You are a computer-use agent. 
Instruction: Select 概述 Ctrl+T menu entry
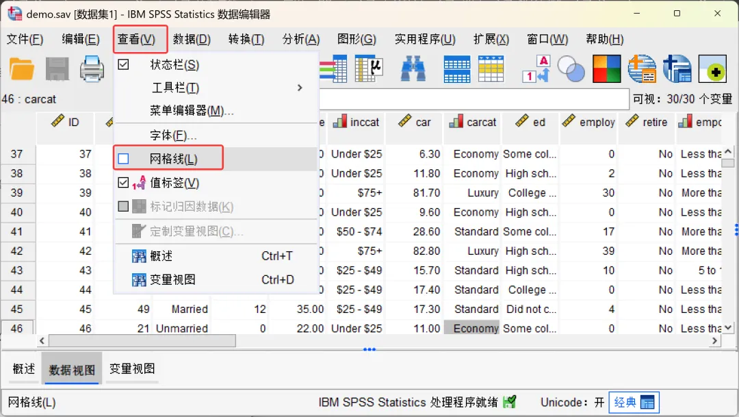point(216,256)
